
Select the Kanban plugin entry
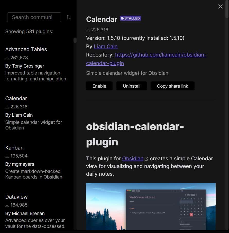[14, 148]
